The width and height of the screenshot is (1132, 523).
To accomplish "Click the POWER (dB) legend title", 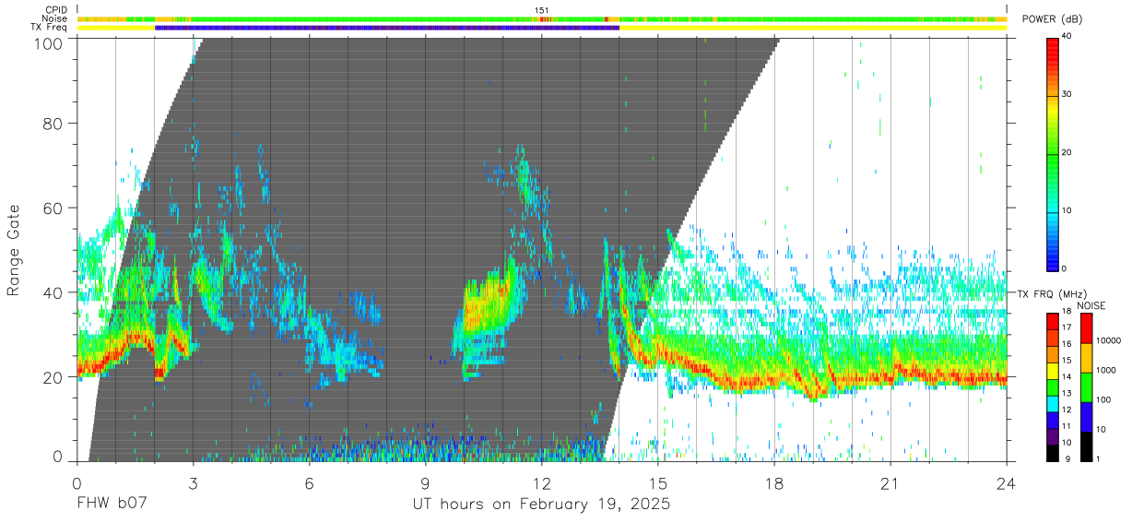I will pos(1052,19).
